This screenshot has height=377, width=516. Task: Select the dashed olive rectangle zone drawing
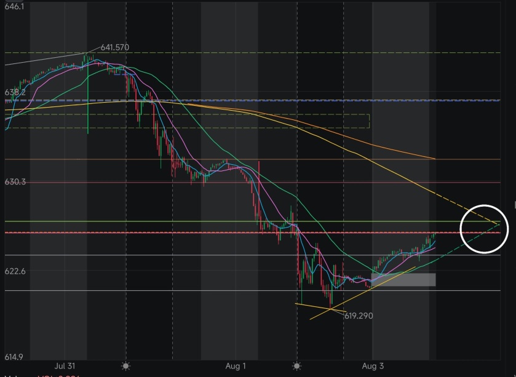(x=187, y=121)
